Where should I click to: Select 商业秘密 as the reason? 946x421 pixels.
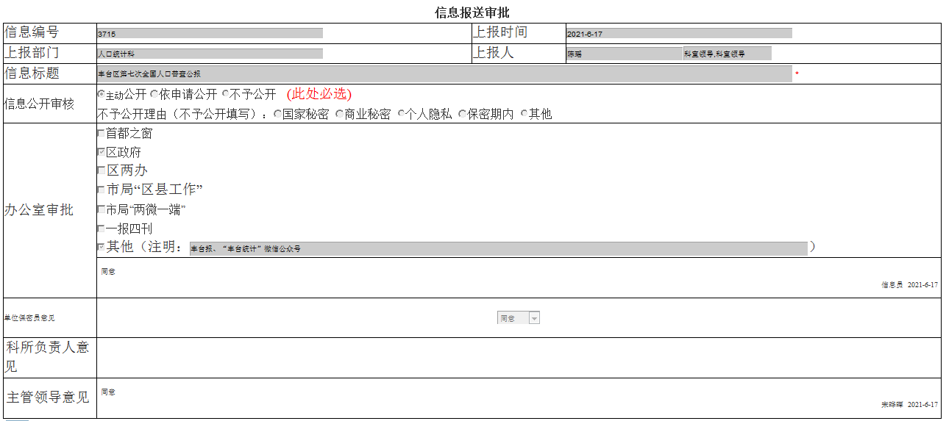tap(339, 114)
